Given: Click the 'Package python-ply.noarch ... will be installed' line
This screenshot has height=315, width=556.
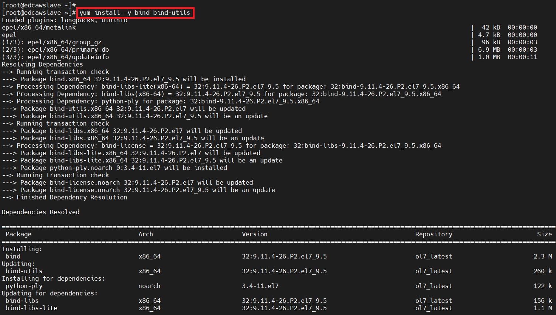Looking at the screenshot, I should click(114, 168).
